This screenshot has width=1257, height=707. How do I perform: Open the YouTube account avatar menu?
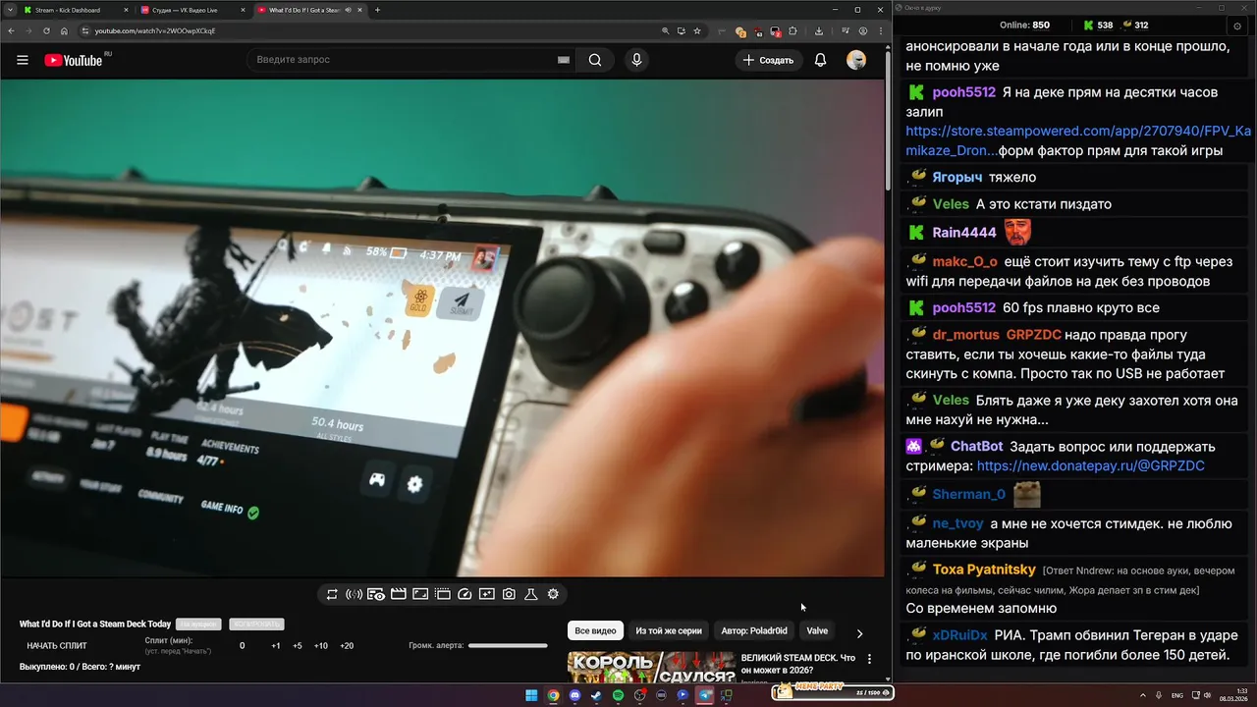856,60
